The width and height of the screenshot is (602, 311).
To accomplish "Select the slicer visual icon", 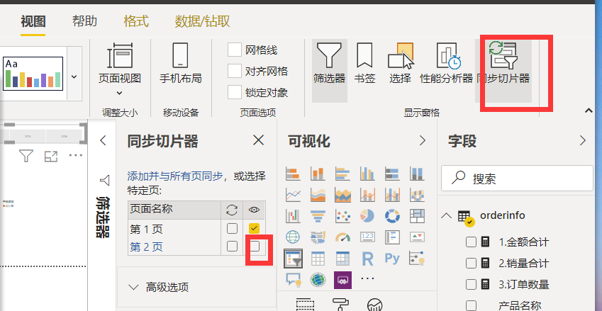I will click(293, 259).
